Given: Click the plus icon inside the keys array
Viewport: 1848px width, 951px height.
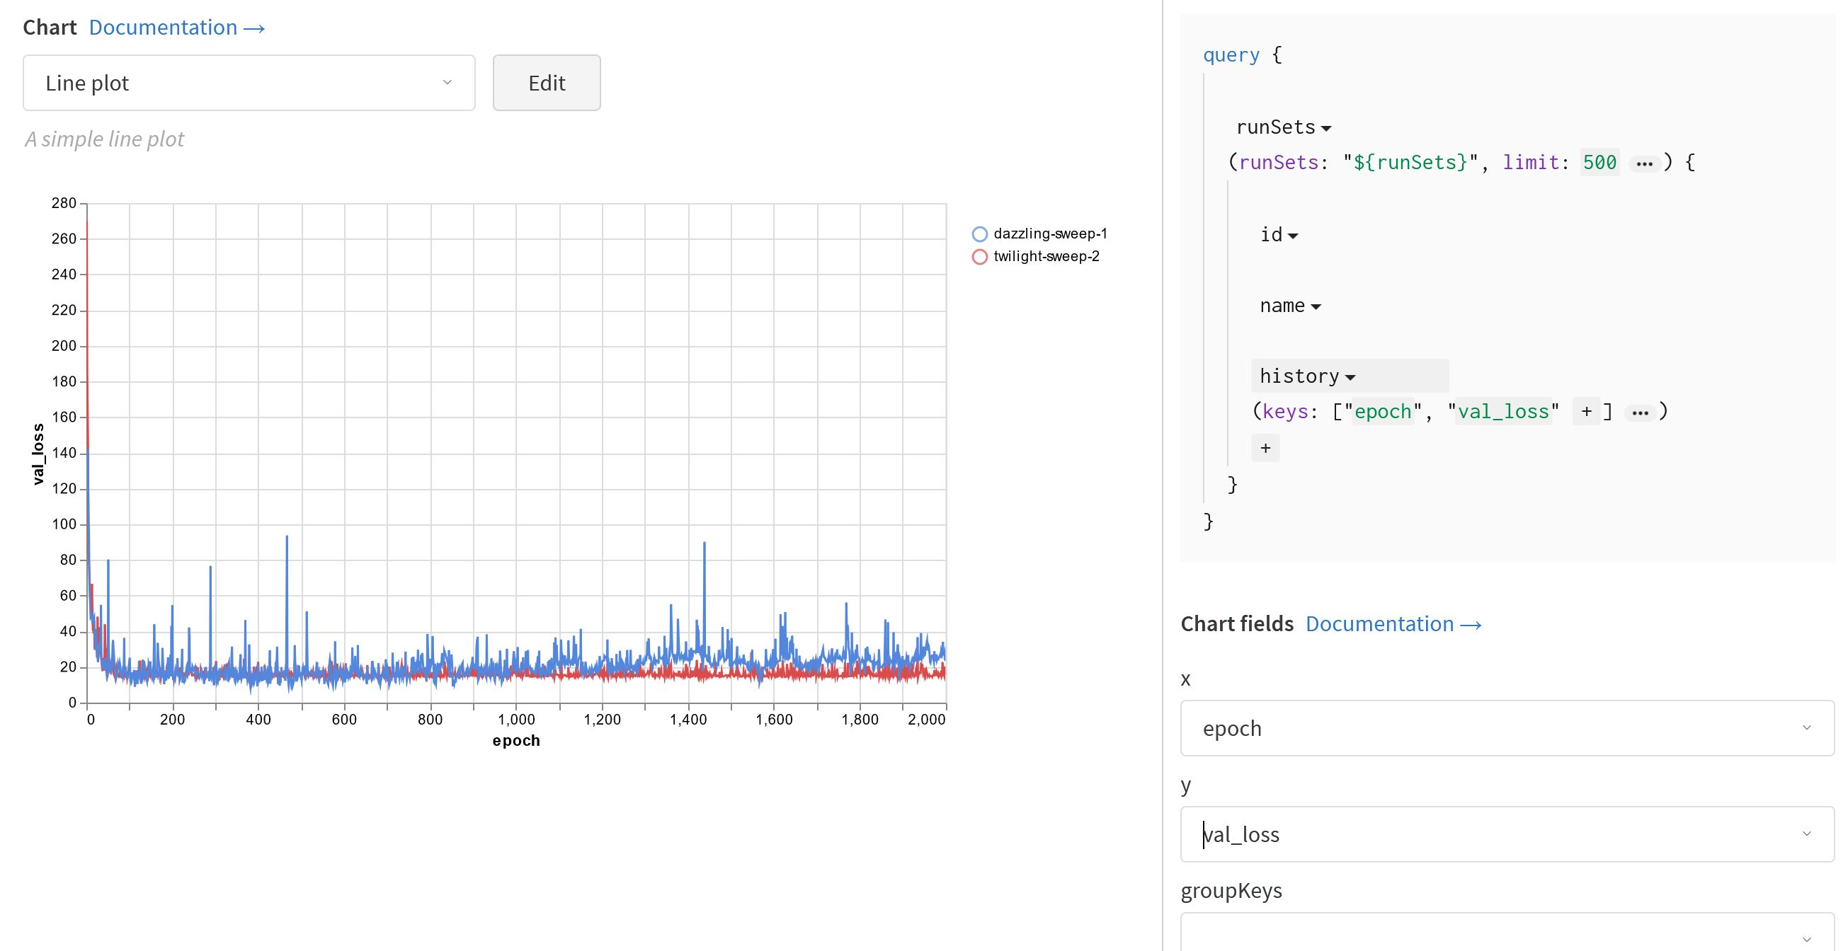Looking at the screenshot, I should pos(1585,411).
